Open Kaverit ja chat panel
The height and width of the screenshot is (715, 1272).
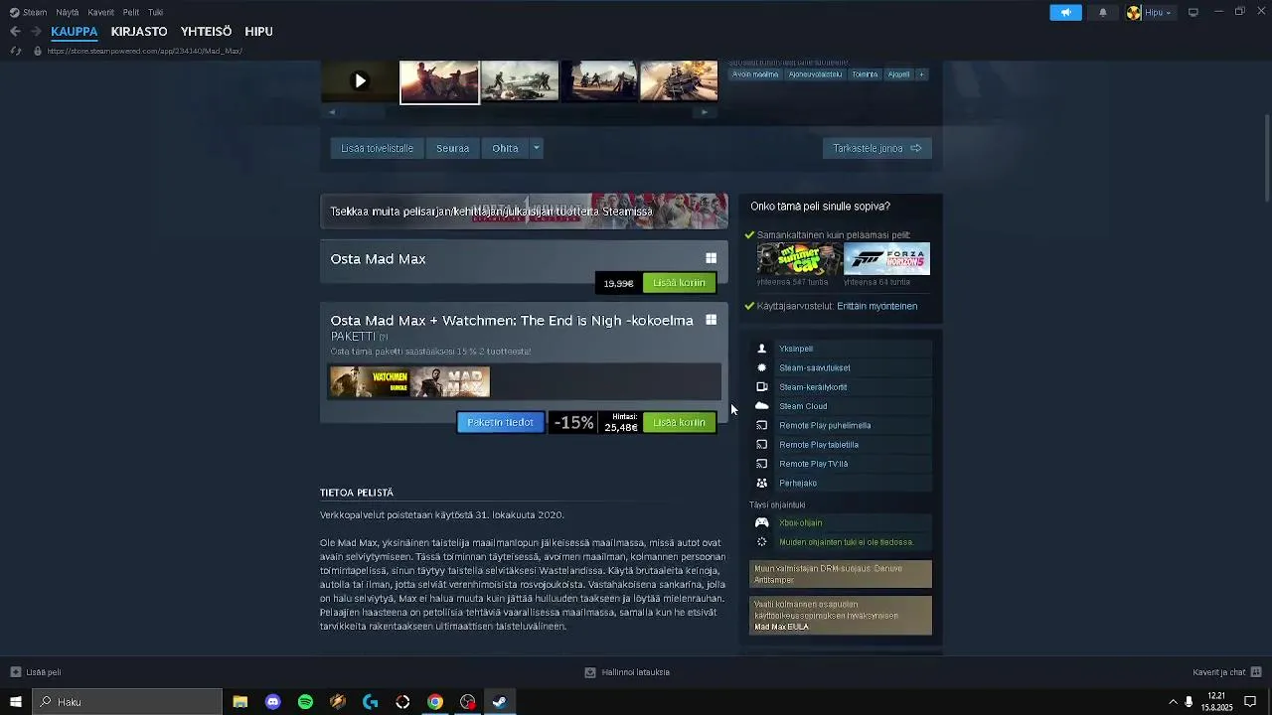coord(1226,672)
